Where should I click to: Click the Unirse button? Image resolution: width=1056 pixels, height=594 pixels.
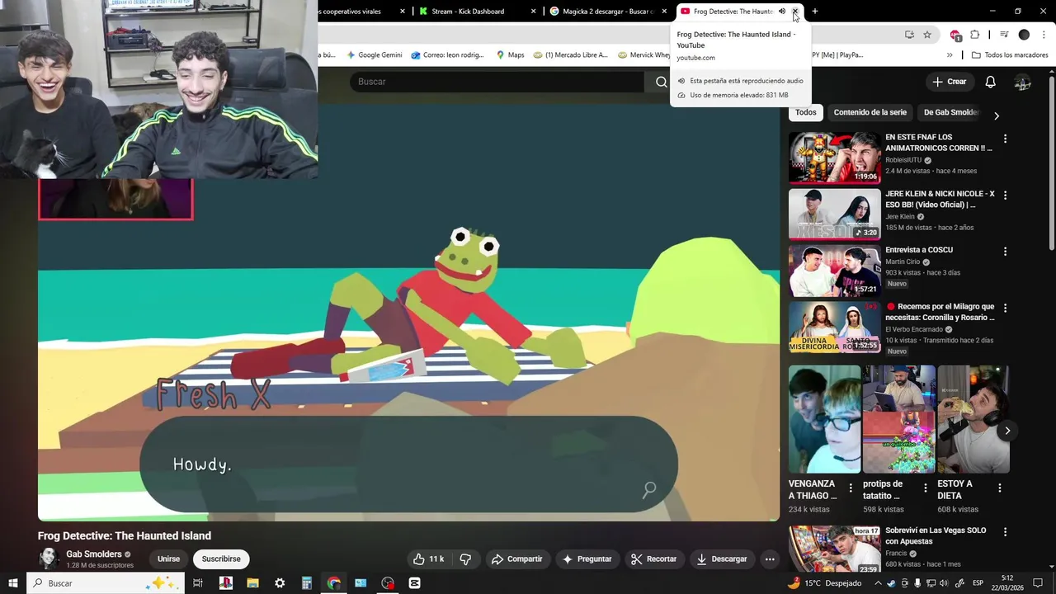coord(168,559)
